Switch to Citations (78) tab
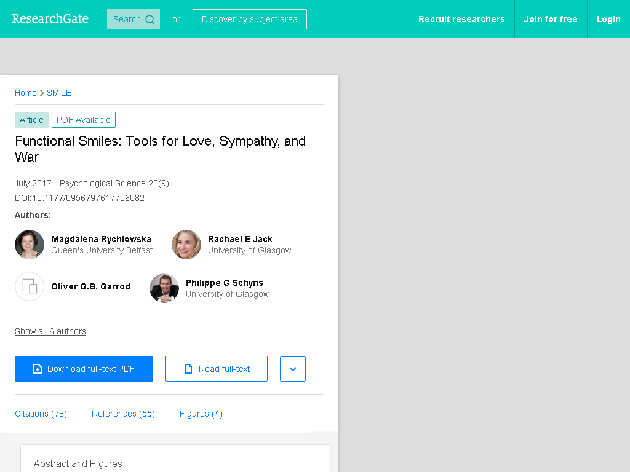Image resolution: width=630 pixels, height=472 pixels. point(41,414)
